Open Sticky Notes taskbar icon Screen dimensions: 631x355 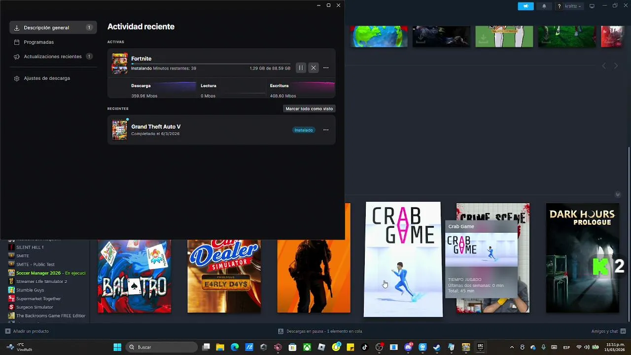(351, 347)
